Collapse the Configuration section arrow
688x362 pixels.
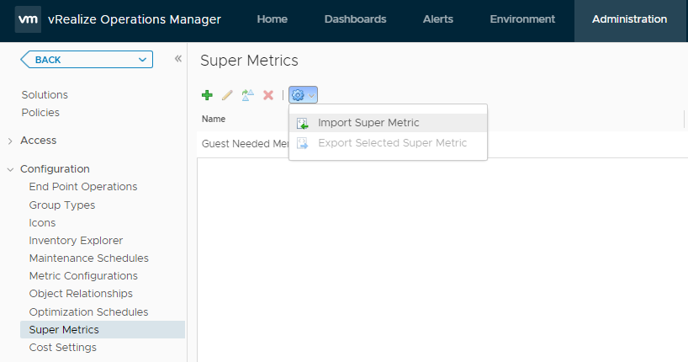point(10,169)
